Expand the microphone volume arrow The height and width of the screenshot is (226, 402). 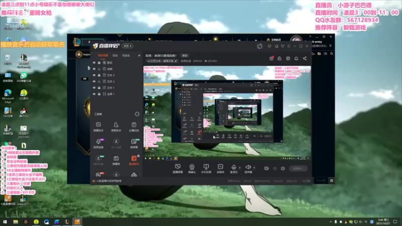[240, 168]
